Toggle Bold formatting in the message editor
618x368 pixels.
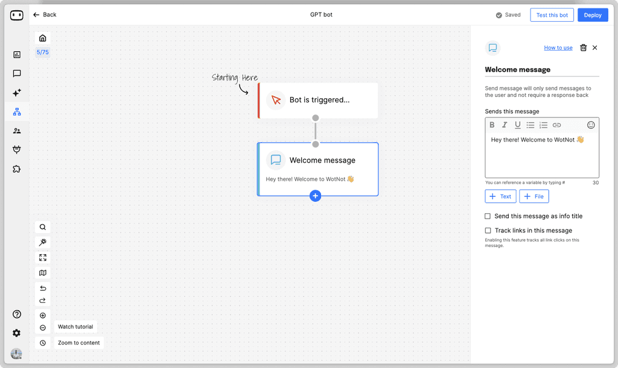pyautogui.click(x=492, y=125)
